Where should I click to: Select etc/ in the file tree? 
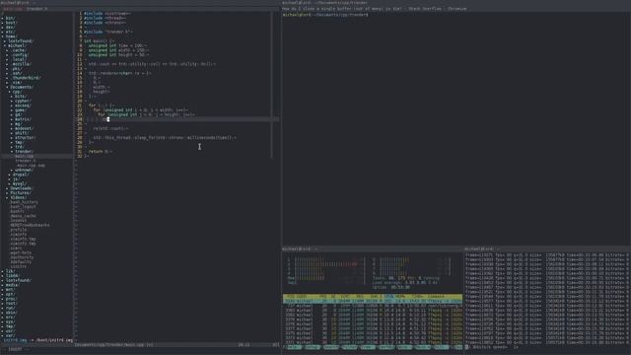click(11, 32)
